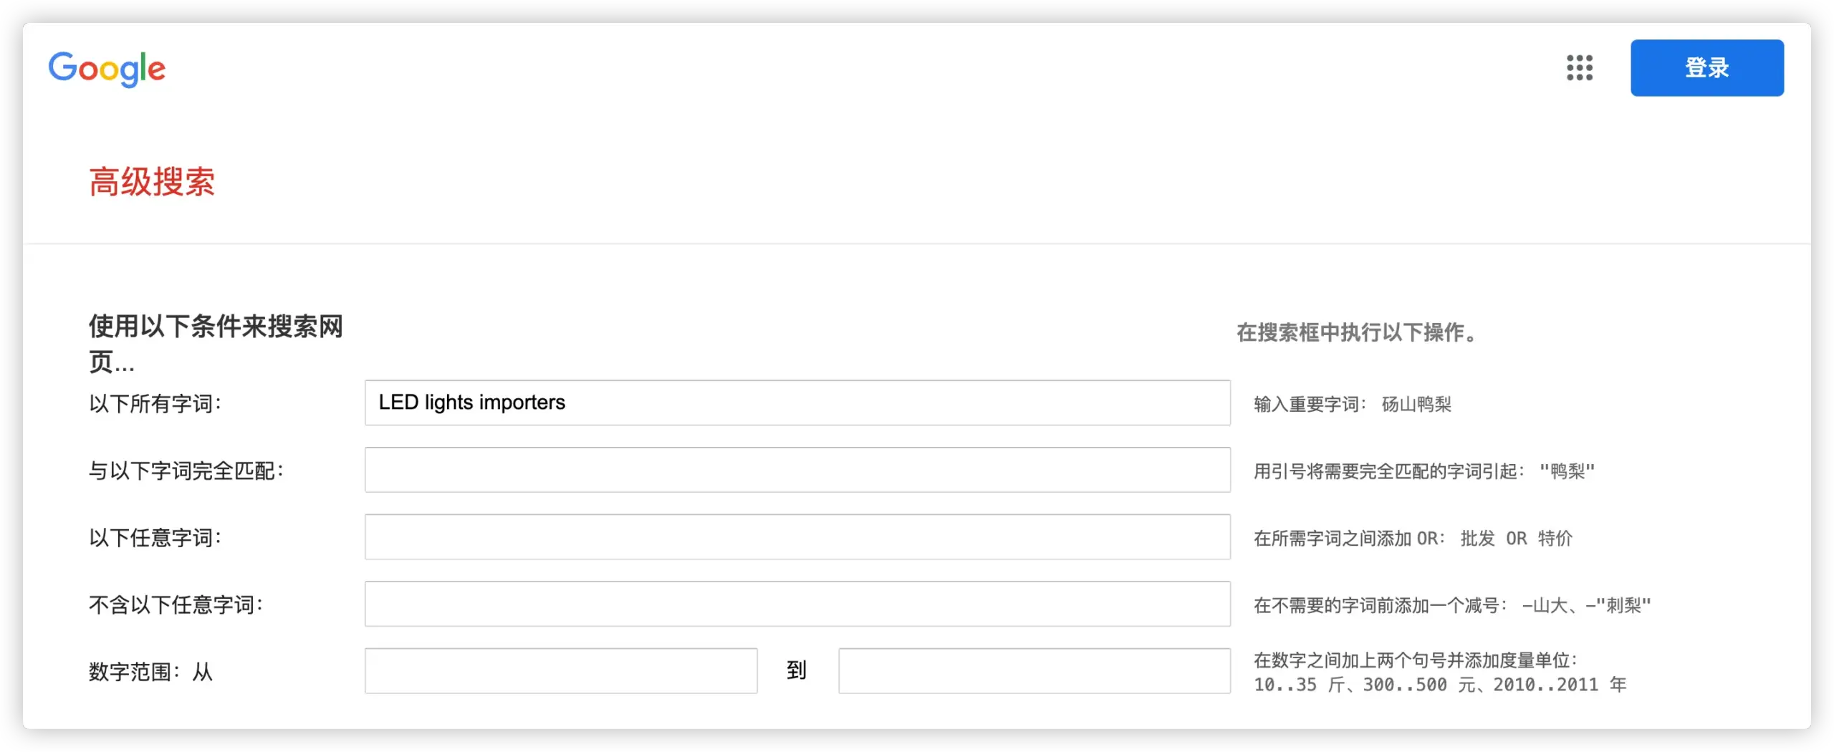1834x752 pixels.
Task: Click the 以下任意字词 label
Action: pos(155,538)
